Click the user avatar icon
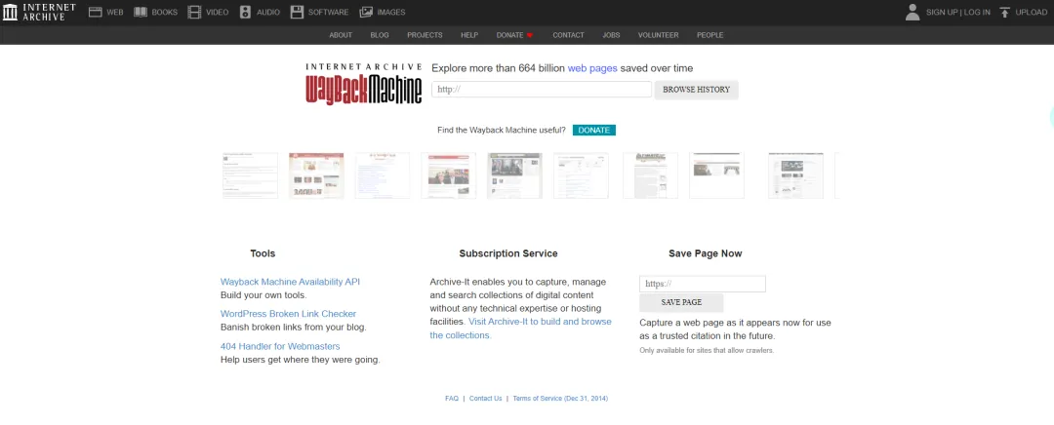 pos(912,12)
